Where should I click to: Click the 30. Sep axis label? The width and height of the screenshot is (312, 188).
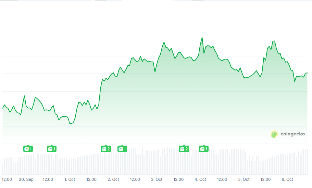pyautogui.click(x=26, y=179)
